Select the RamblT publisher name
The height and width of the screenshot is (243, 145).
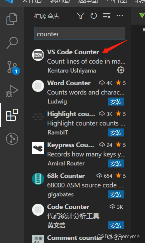58,132
